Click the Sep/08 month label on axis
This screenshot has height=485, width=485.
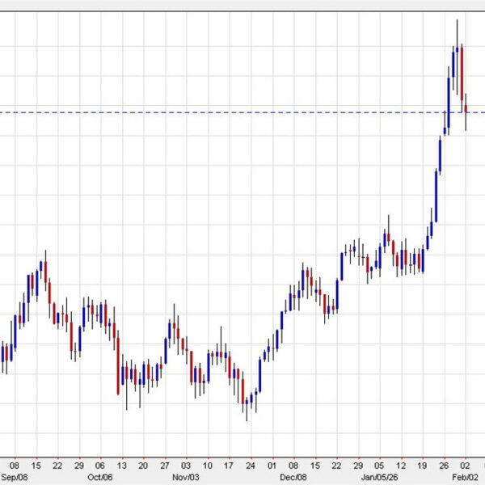[15, 477]
